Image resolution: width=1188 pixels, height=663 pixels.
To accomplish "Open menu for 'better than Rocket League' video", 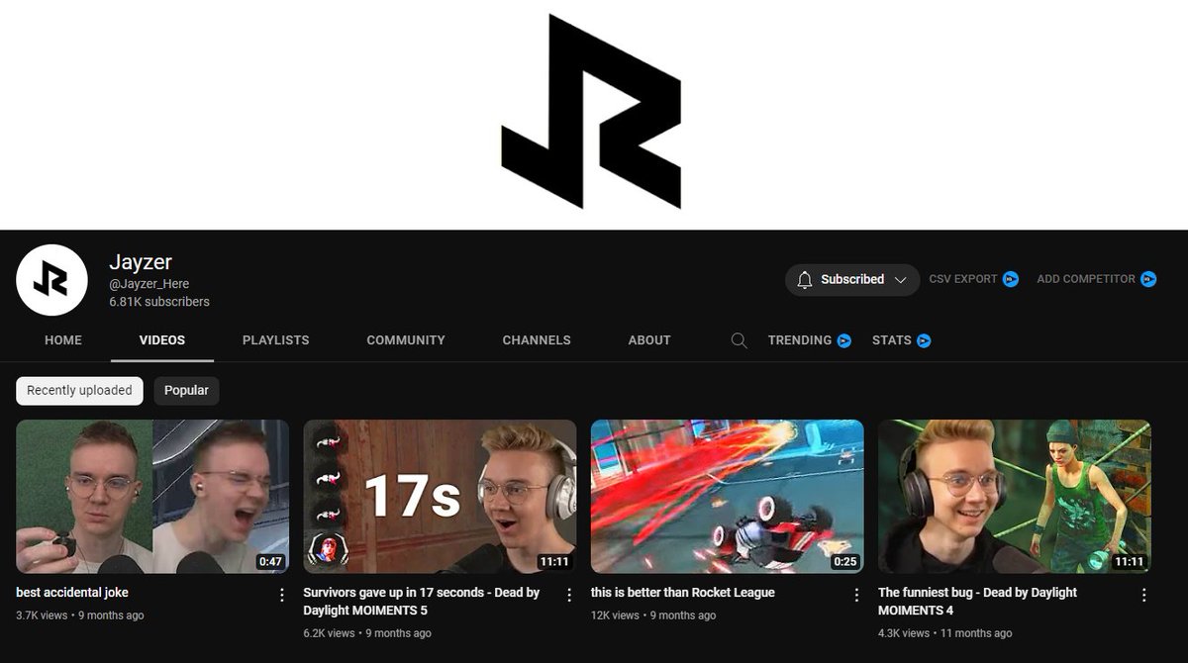I will [856, 595].
